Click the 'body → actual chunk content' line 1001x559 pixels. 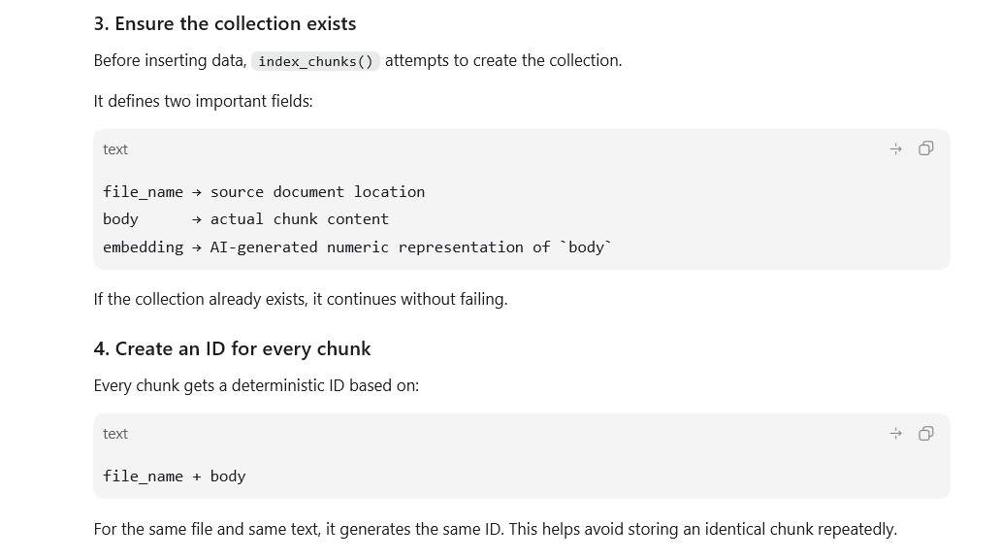pyautogui.click(x=245, y=219)
